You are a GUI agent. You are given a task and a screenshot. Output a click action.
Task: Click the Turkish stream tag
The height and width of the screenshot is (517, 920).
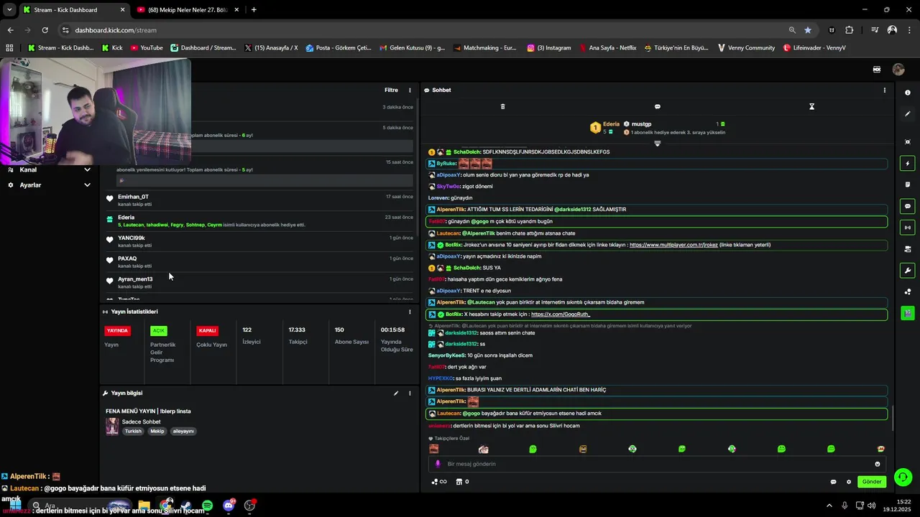point(133,432)
